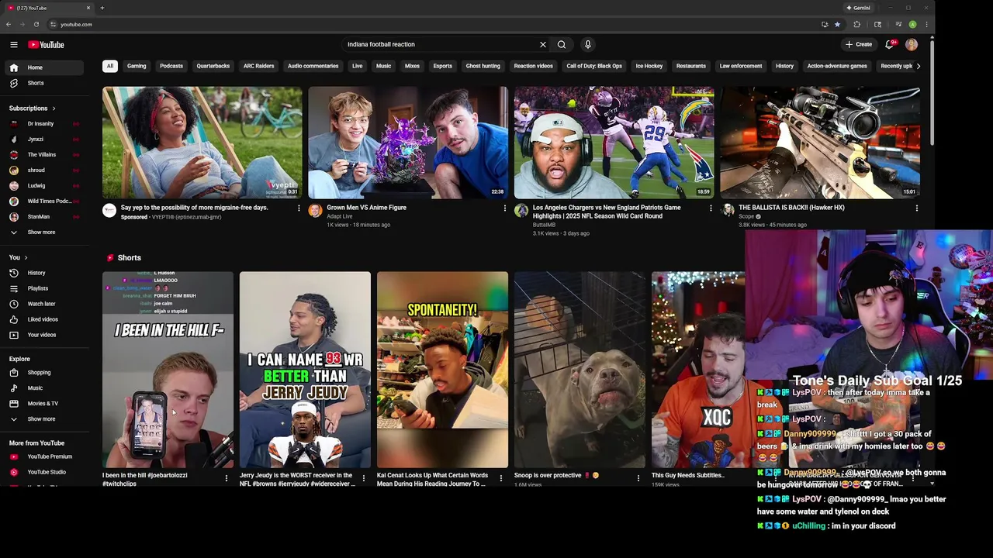Open options for Chargers vs Patriots video
This screenshot has height=558, width=993.
711,208
